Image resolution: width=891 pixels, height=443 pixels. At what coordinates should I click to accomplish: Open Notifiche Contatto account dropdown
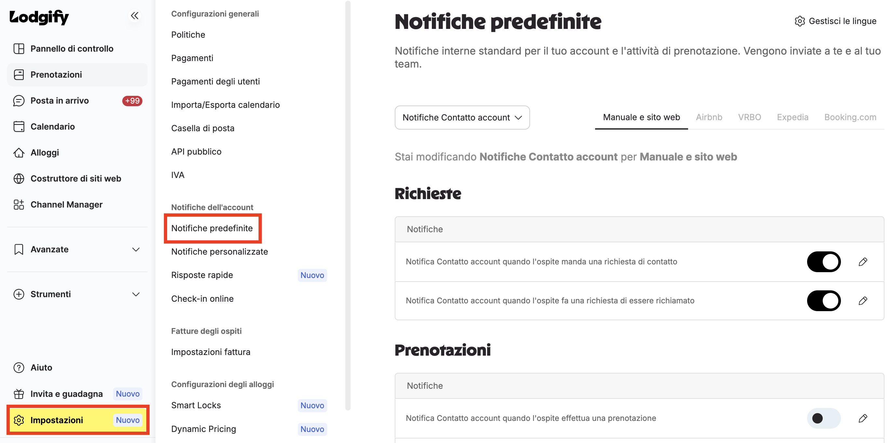pos(462,118)
